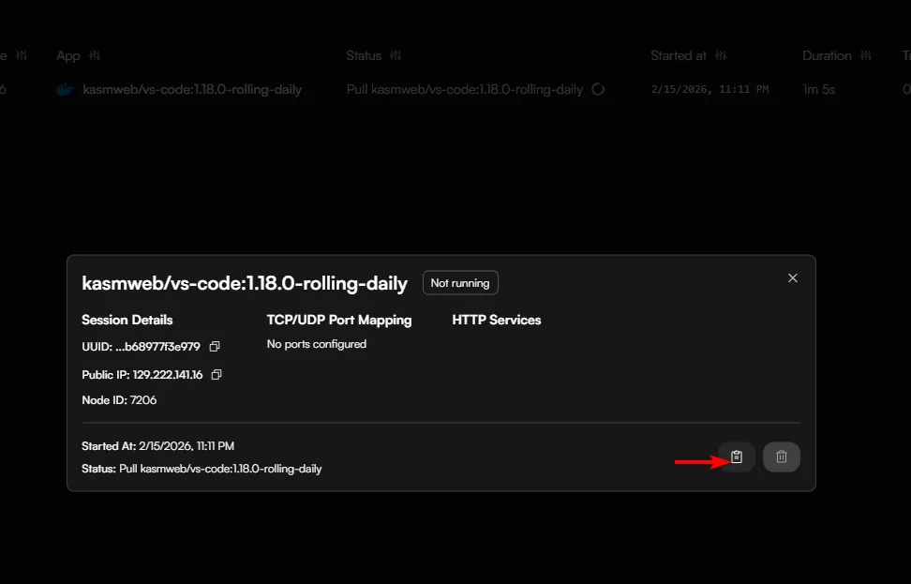
Task: Click the HTTP Services heading
Action: pos(497,321)
